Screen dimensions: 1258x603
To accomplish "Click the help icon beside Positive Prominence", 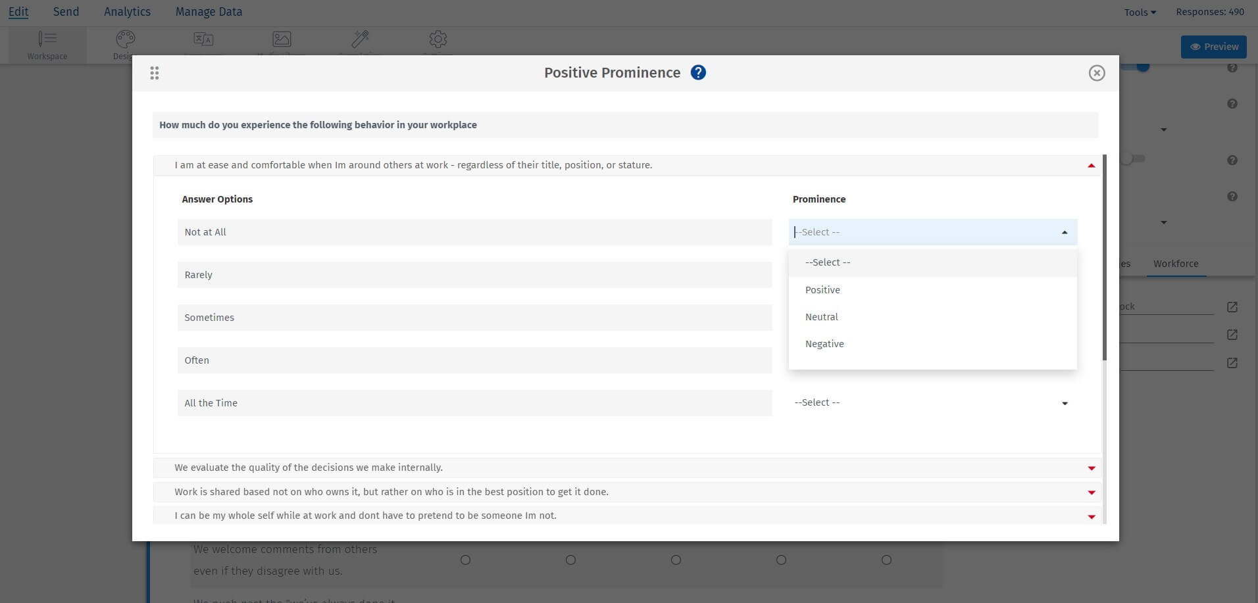I will tap(699, 72).
